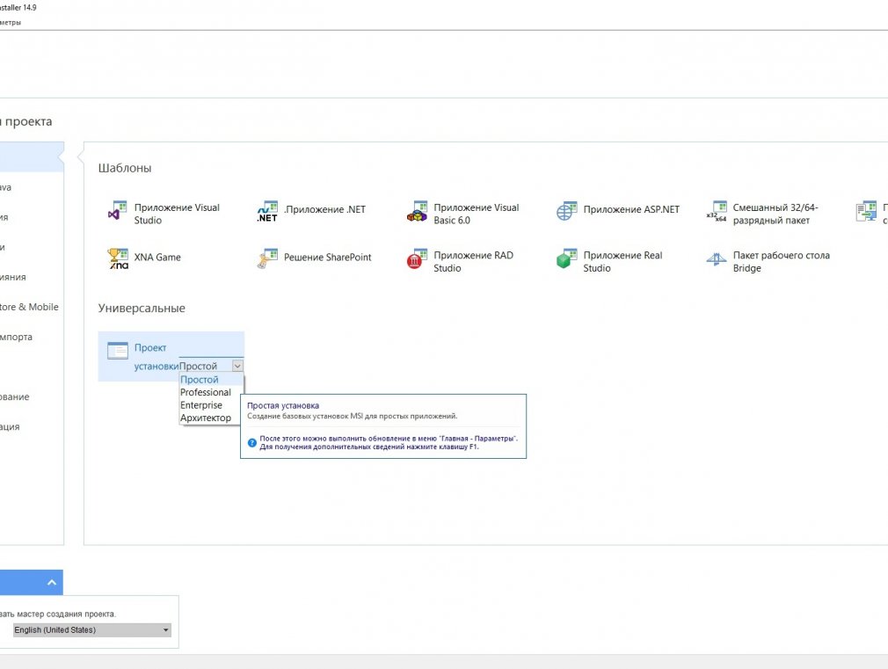
Task: Pick the SharePoint solution template icon
Action: (x=267, y=258)
